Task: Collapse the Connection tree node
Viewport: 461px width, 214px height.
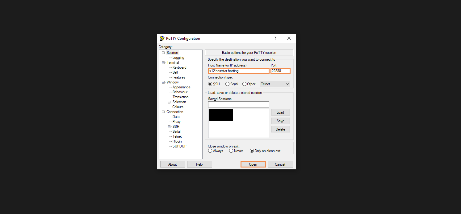Action: coord(163,112)
